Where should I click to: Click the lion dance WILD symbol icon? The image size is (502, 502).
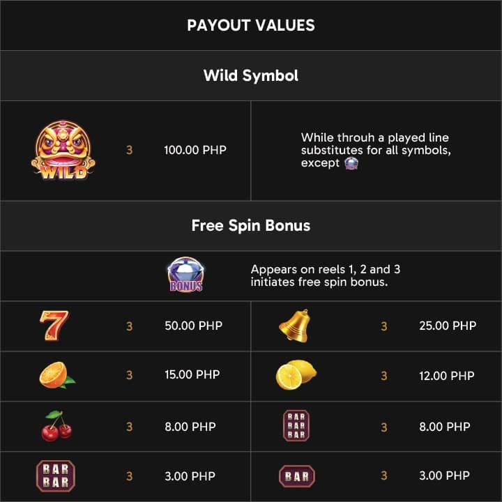point(63,150)
